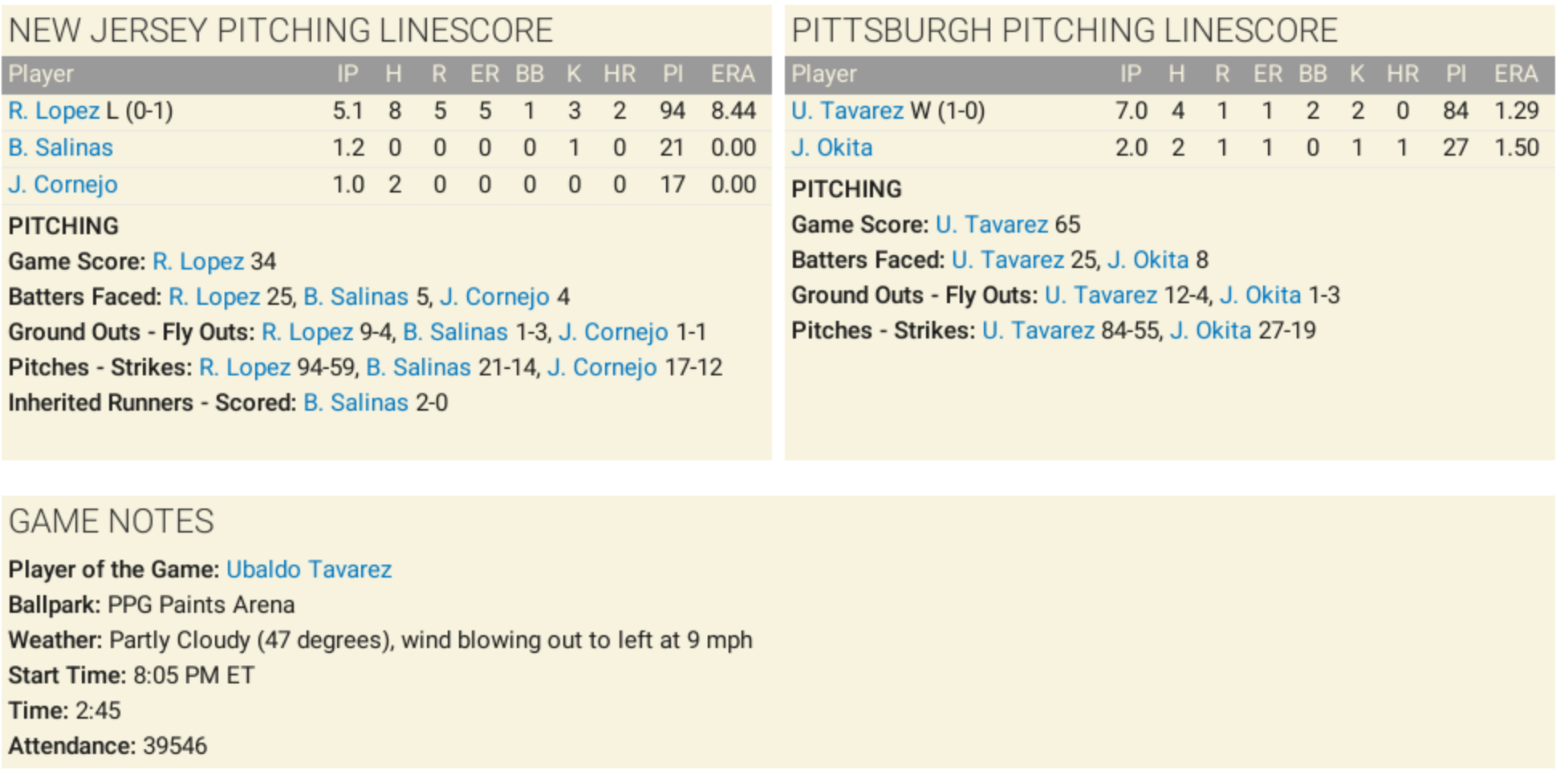
Task: Click the Player header in New Jersey table
Action: tap(41, 75)
